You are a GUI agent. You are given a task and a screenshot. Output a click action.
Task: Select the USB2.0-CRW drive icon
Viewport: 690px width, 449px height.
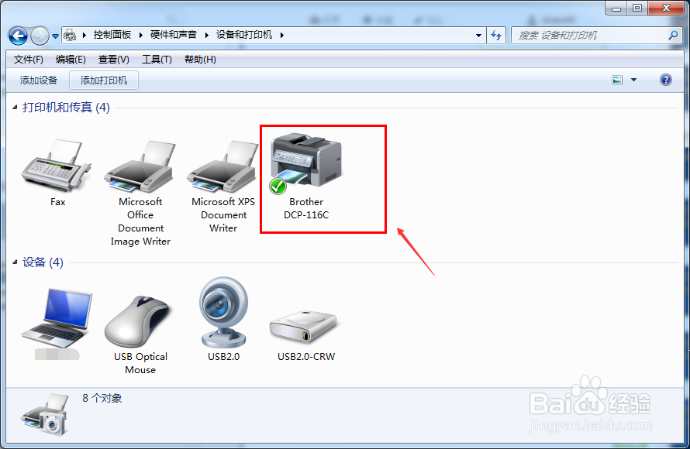pos(304,321)
